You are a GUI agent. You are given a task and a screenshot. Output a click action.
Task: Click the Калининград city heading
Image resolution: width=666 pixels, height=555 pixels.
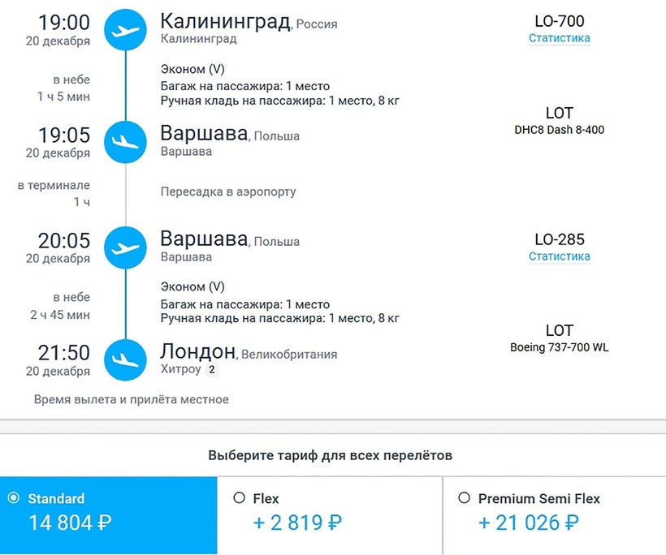point(225,21)
